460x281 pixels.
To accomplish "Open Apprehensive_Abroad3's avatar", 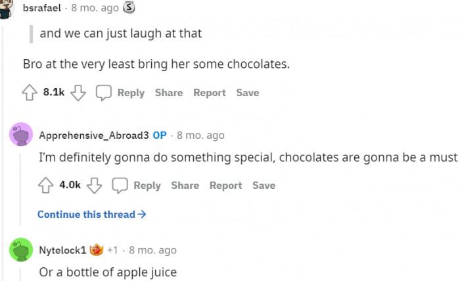I will point(22,136).
